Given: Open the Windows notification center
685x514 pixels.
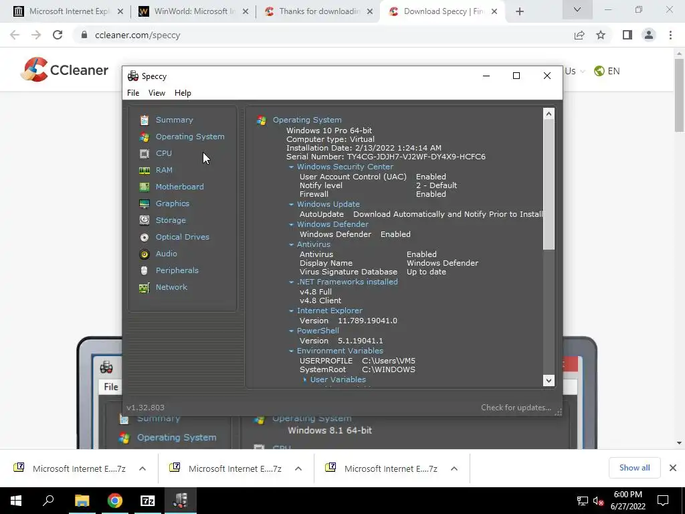Looking at the screenshot, I should [x=663, y=501].
